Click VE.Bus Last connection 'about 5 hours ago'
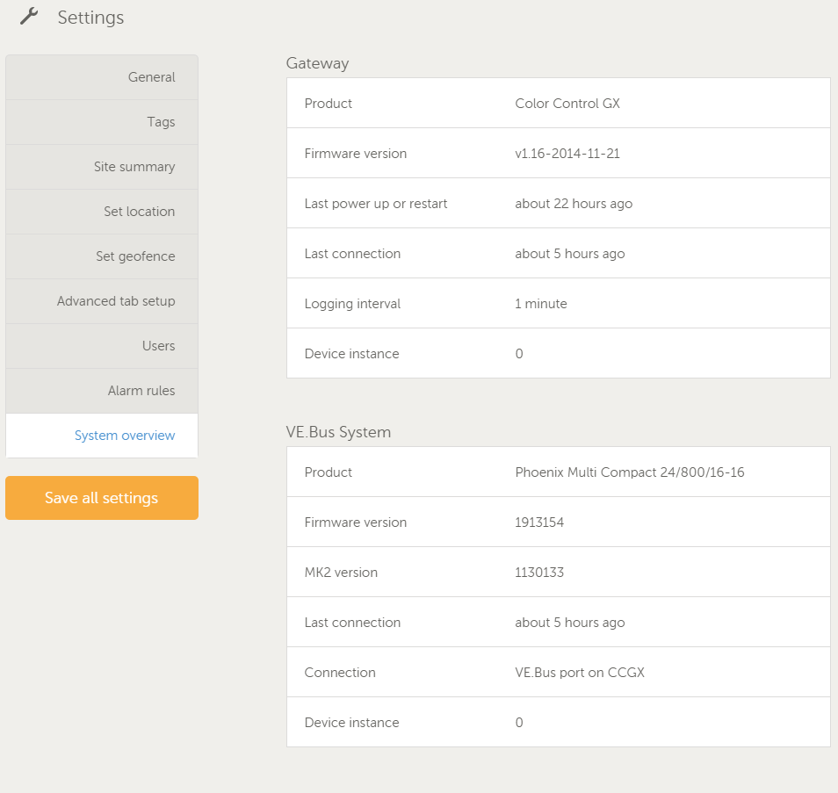Screen dimensions: 838x793 pyautogui.click(x=570, y=623)
